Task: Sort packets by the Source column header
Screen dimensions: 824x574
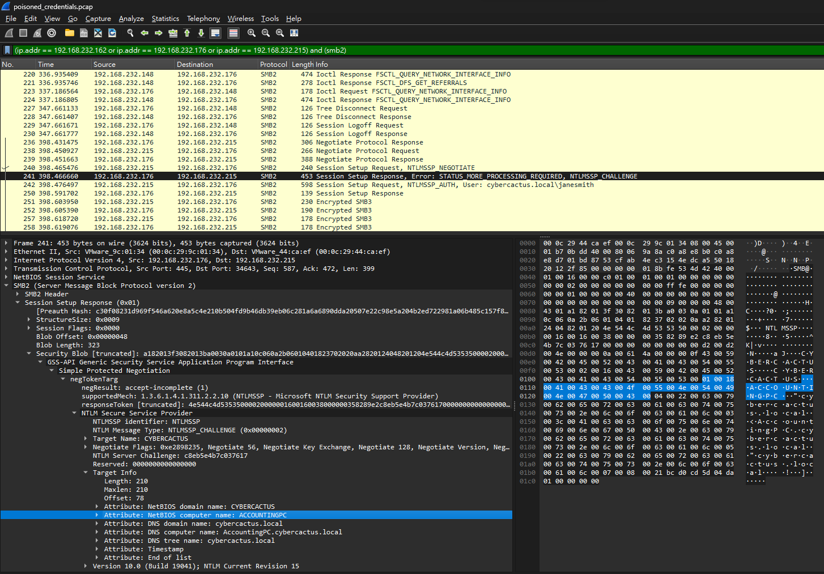Action: (134, 65)
